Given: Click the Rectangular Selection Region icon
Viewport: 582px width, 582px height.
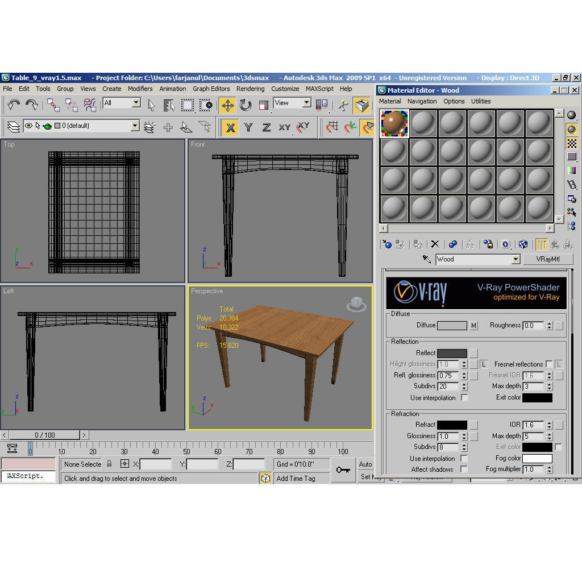Looking at the screenshot, I should pyautogui.click(x=188, y=105).
